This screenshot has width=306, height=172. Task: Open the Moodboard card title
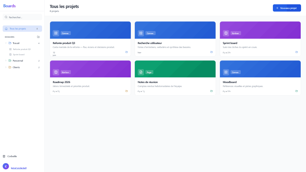(x=229, y=82)
